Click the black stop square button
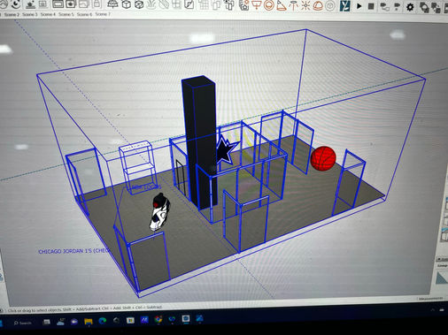 371,6
